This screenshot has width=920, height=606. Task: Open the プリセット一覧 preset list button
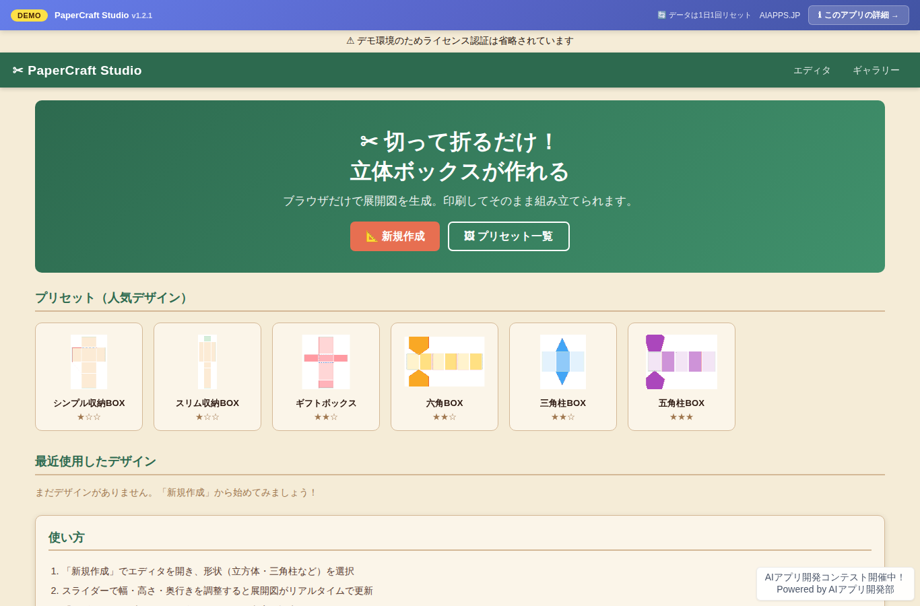click(x=508, y=236)
